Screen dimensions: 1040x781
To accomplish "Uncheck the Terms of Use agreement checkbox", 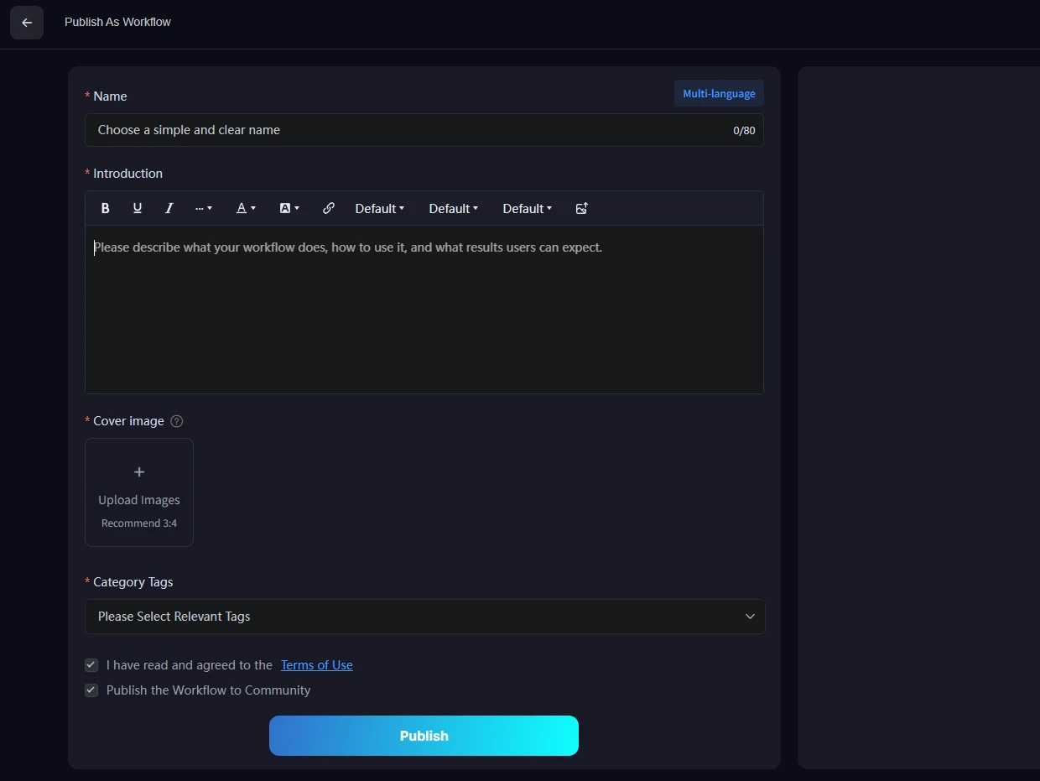I will [91, 665].
